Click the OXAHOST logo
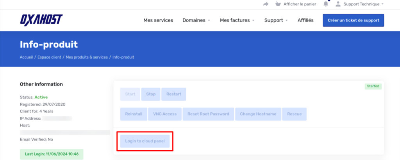 click(41, 20)
